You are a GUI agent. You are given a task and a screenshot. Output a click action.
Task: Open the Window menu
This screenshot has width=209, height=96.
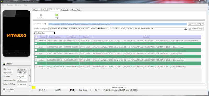(18, 5)
